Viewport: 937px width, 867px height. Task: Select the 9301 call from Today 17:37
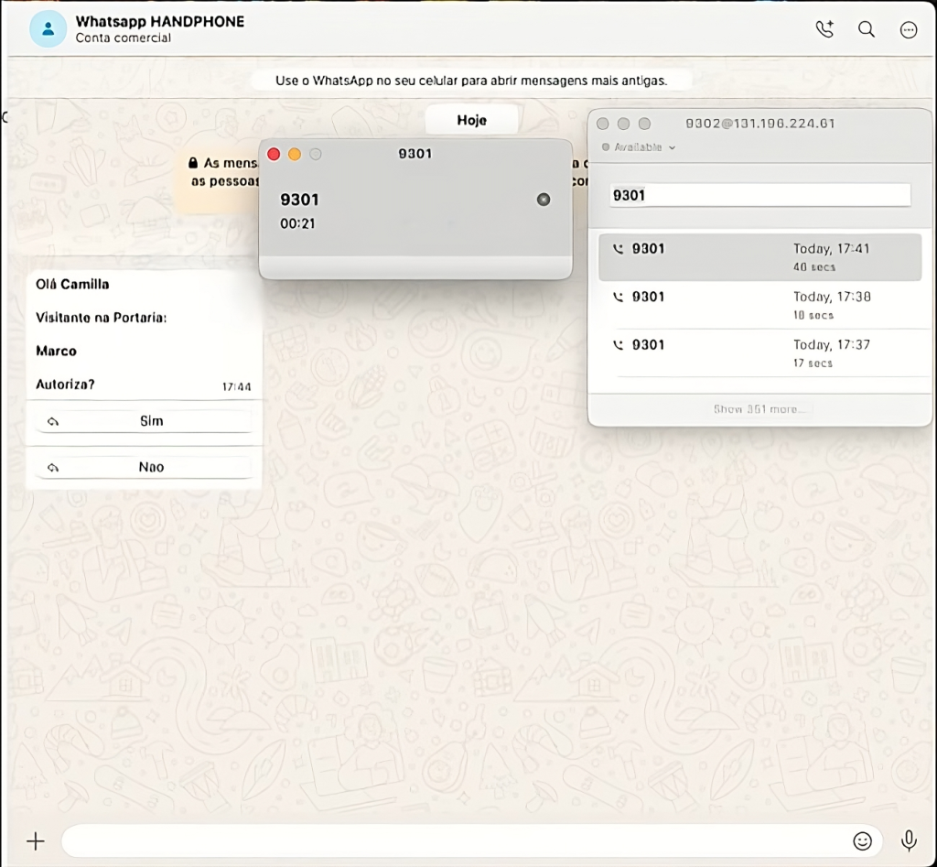(759, 352)
